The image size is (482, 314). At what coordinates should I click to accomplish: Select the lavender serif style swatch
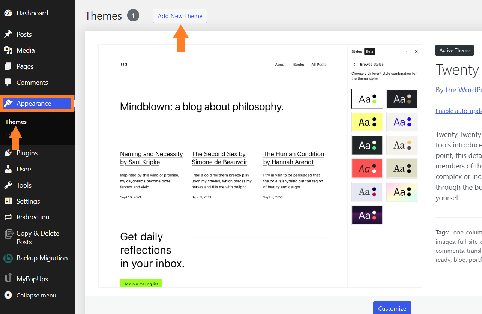367,192
